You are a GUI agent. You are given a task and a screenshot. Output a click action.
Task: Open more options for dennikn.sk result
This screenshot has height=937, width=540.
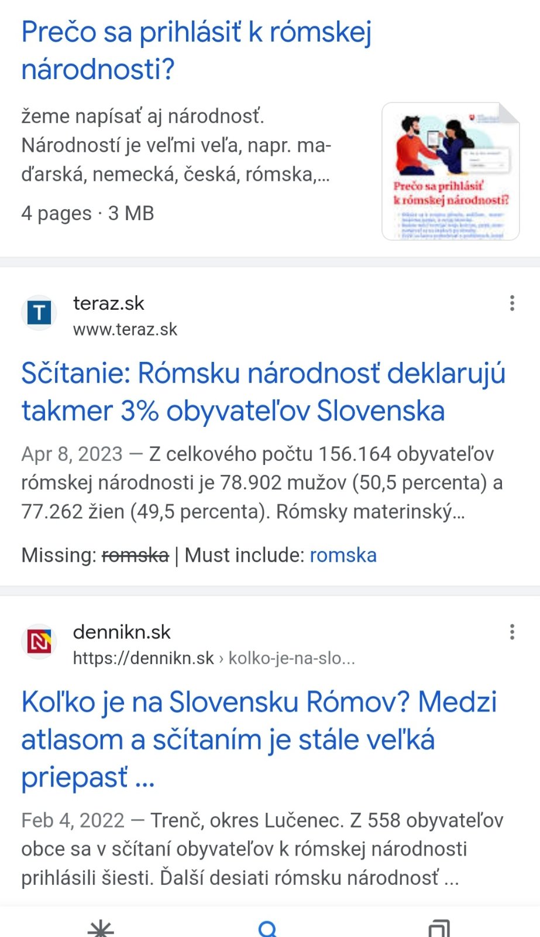(x=512, y=632)
